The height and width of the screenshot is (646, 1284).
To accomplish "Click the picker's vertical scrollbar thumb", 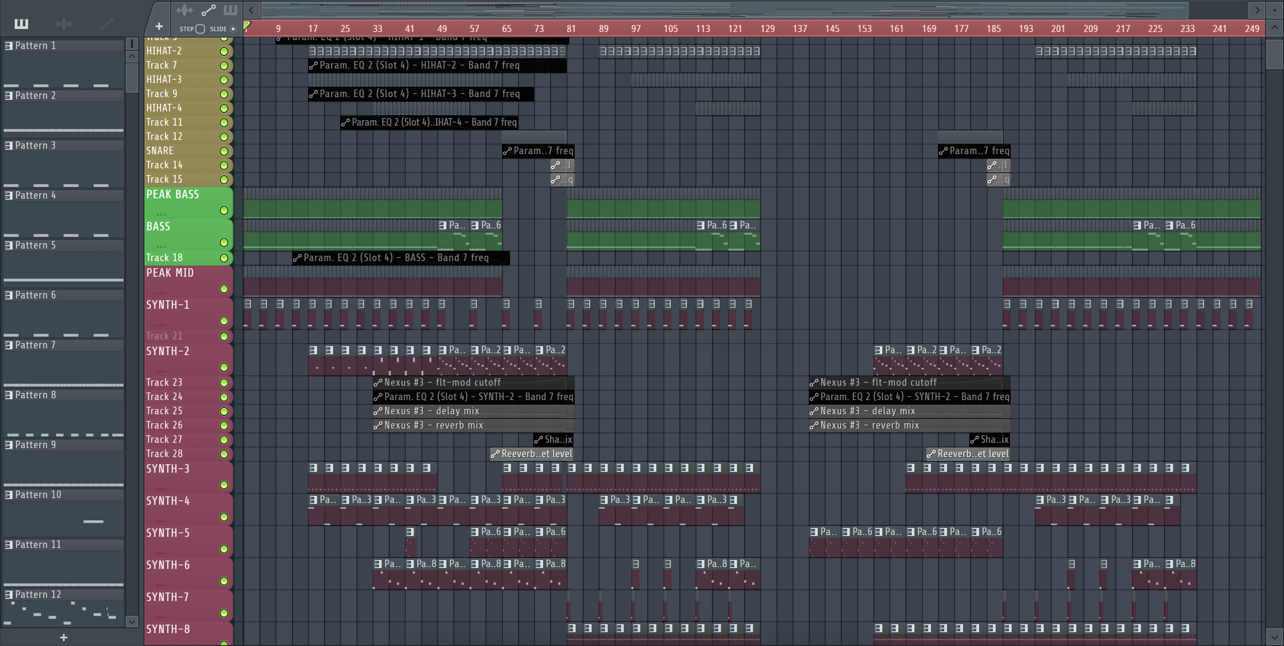I will coord(132,78).
